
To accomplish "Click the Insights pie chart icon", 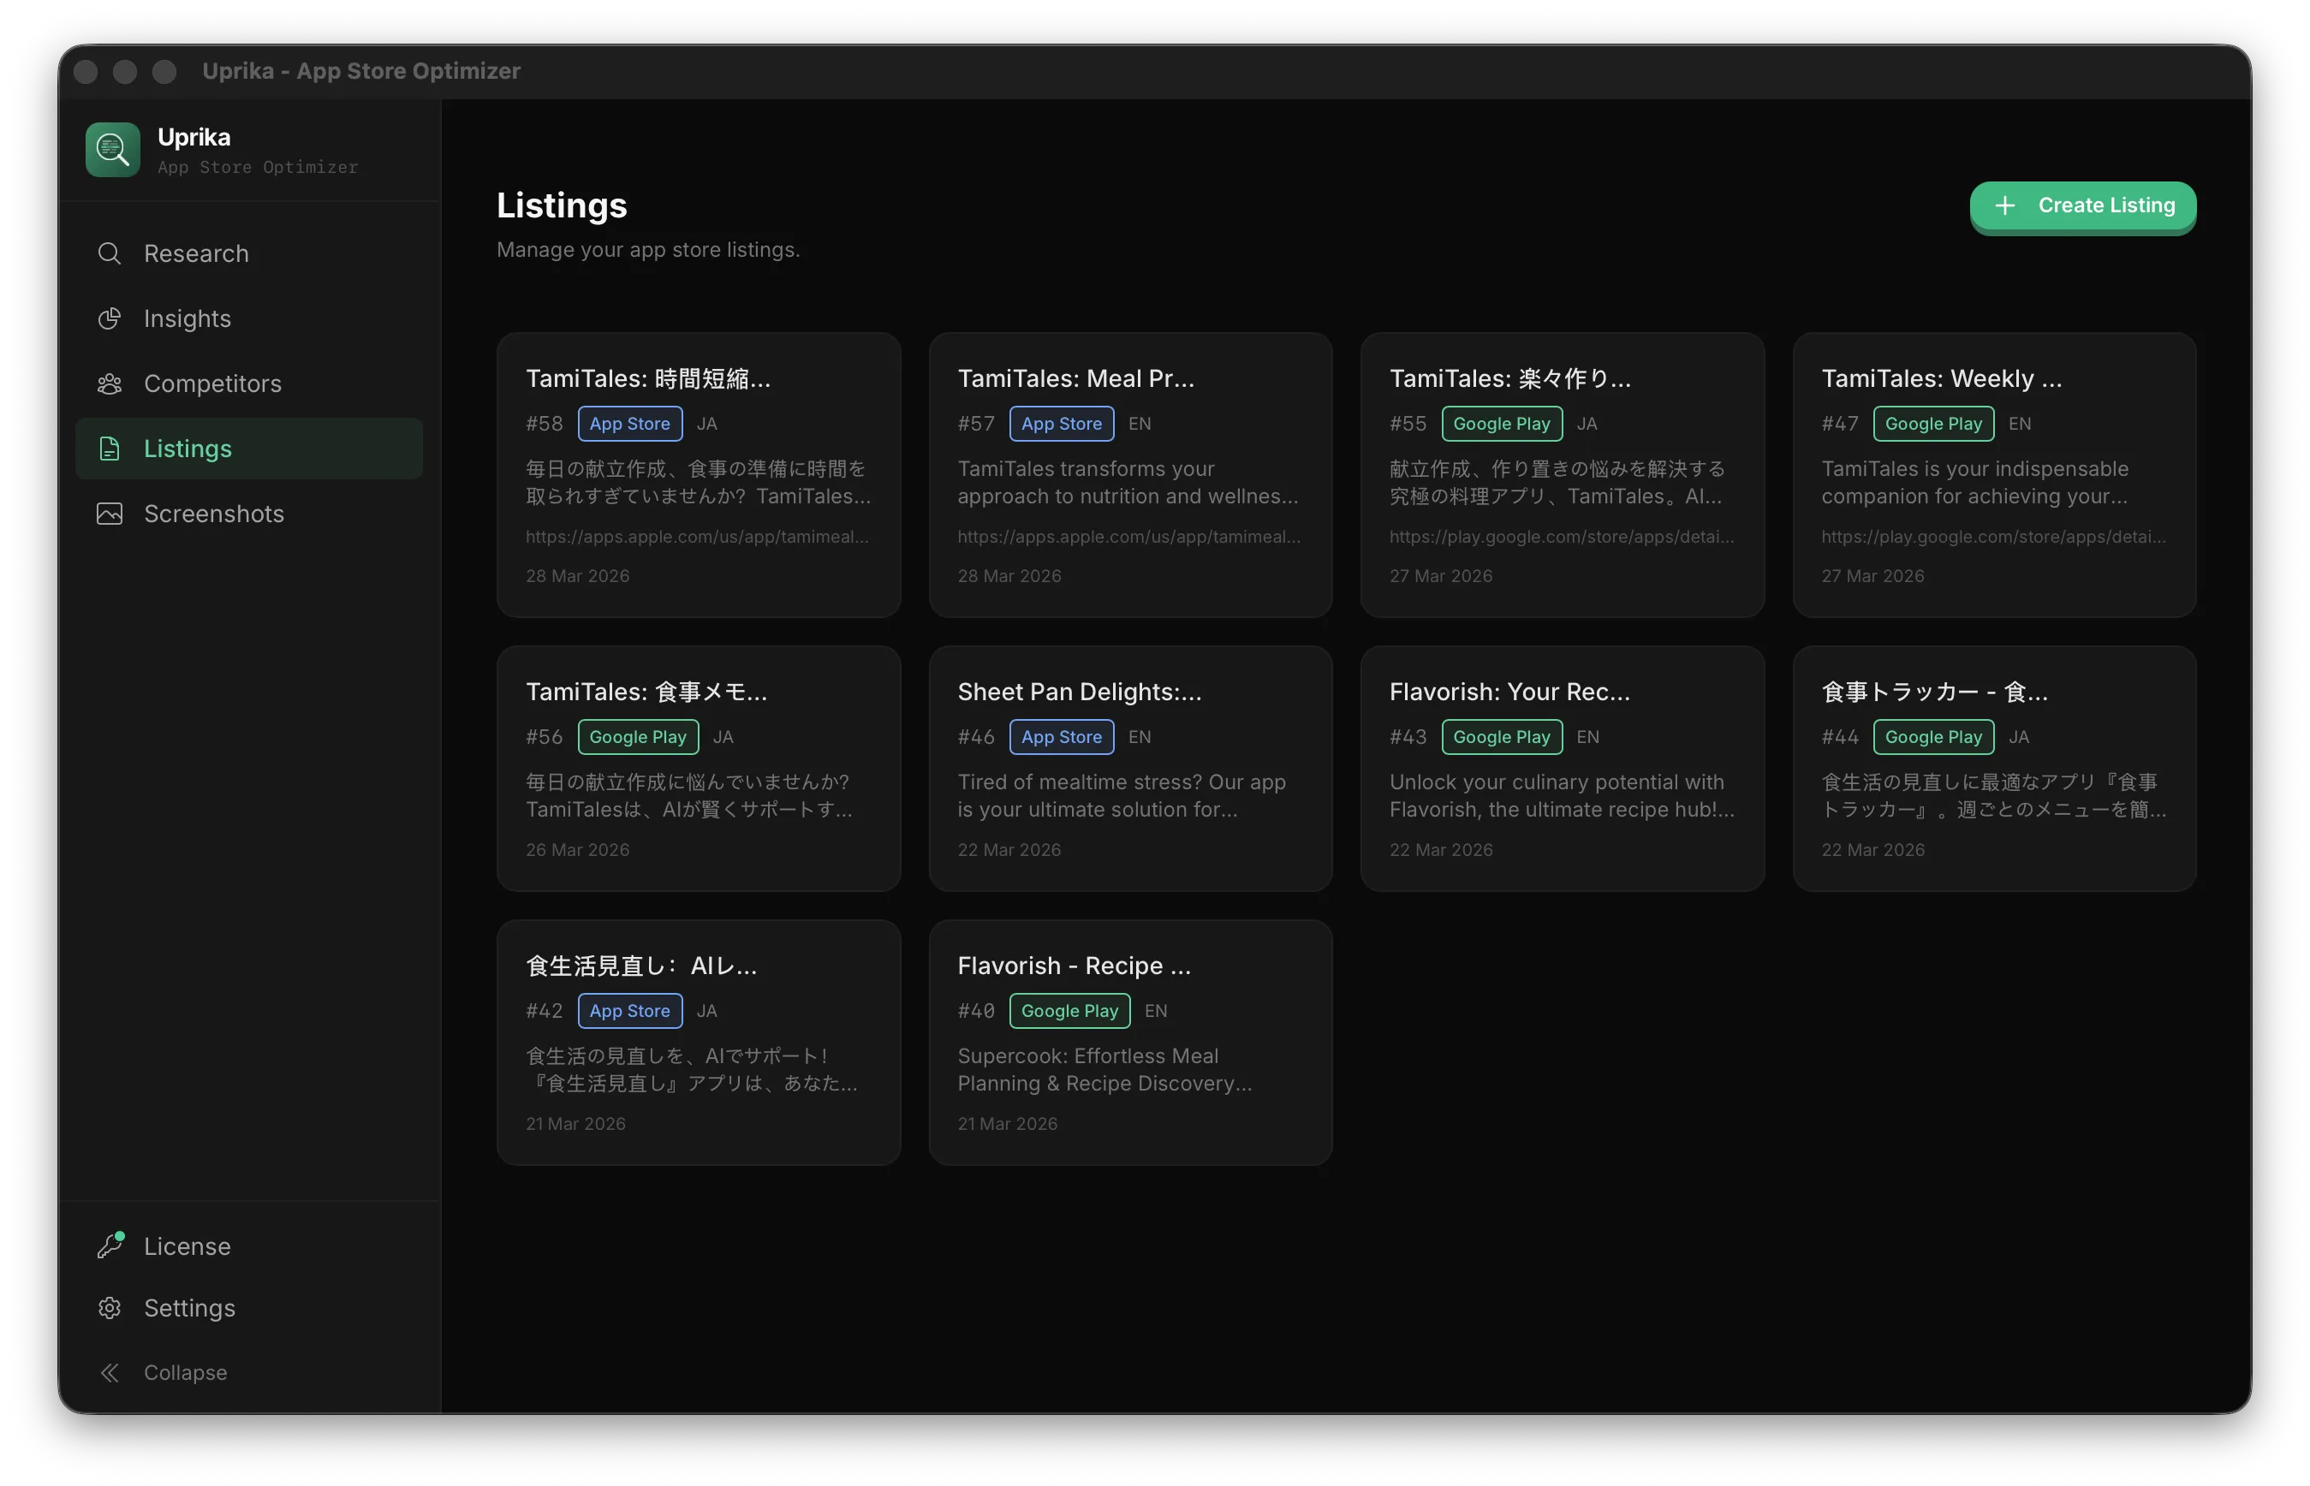I will click(109, 318).
